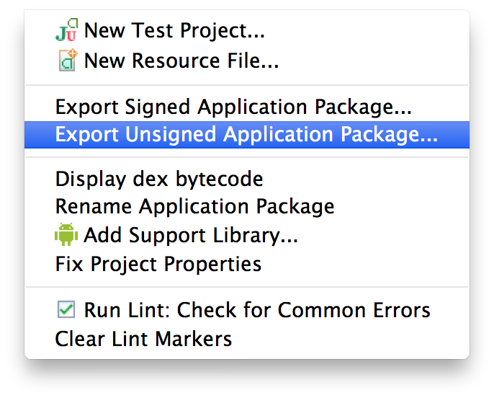Choose Export Signed Application Package...
494x398 pixels.
click(233, 107)
